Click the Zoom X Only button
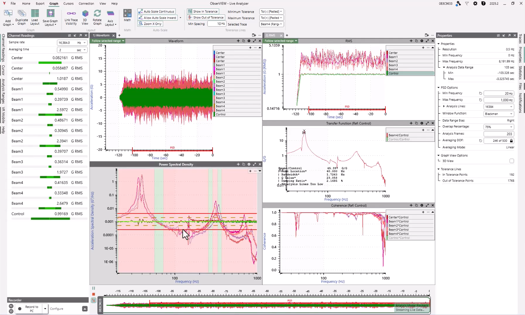Image resolution: width=525 pixels, height=315 pixels. [150, 24]
